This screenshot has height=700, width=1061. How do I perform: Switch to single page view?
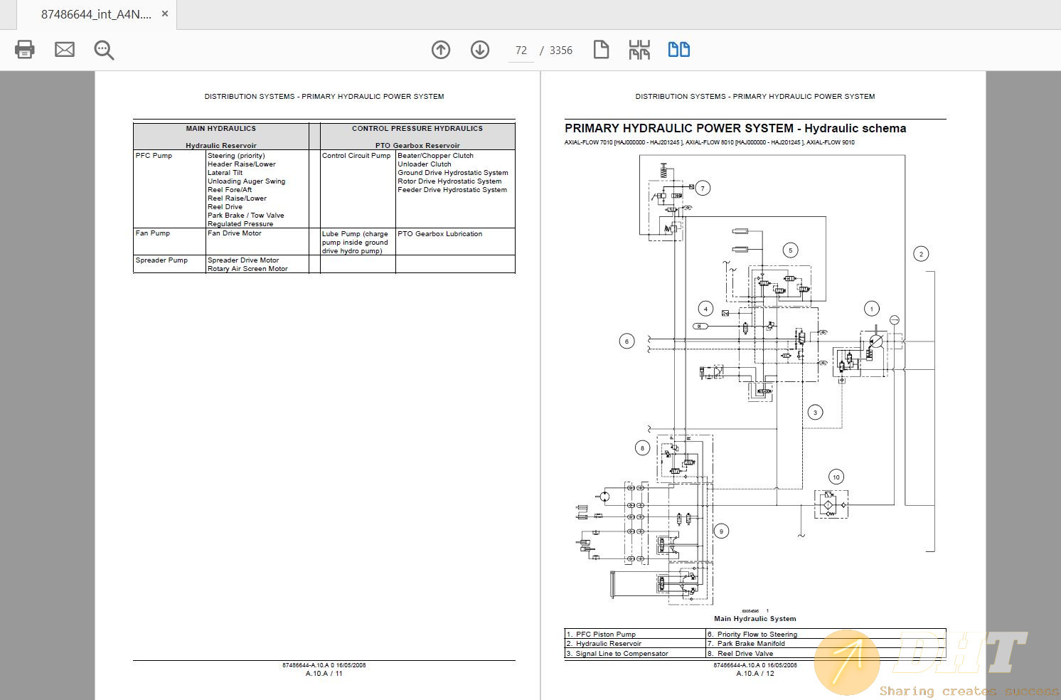pos(601,50)
